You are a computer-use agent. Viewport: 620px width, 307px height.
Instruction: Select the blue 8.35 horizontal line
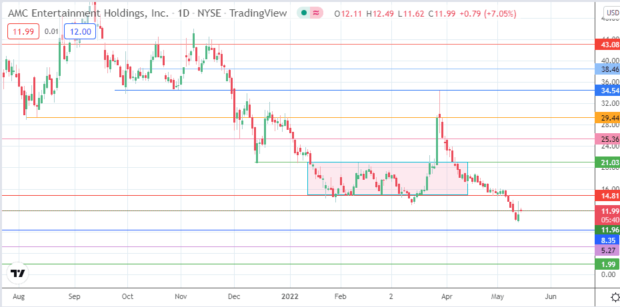(x=299, y=230)
